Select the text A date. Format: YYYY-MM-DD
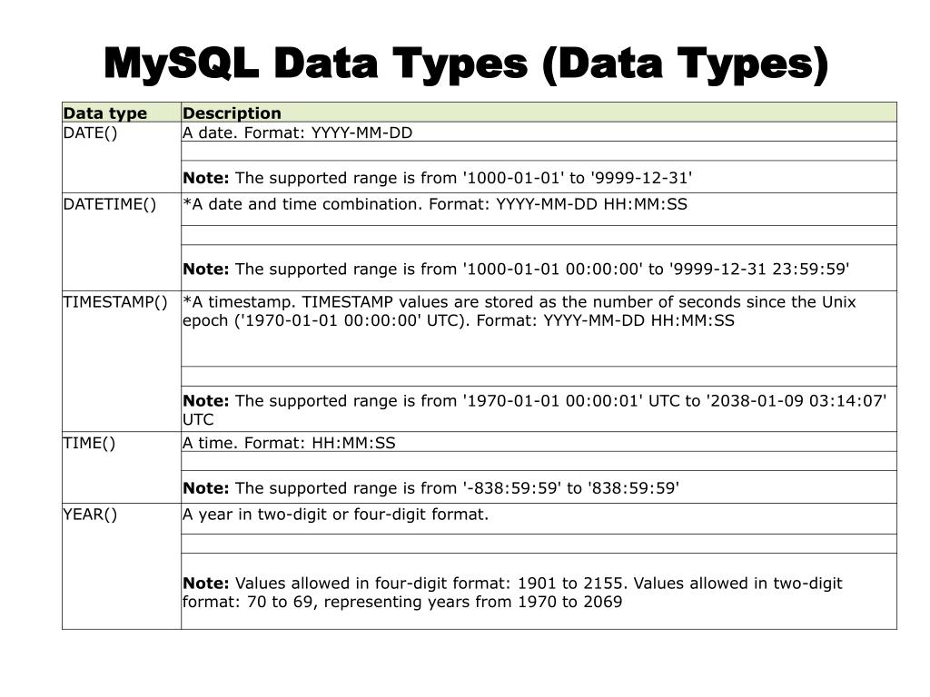 (297, 133)
